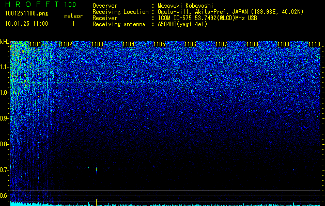Click the 0.9 kHz axis tick label
The width and height of the screenshot is (325, 206).
pos(5,118)
